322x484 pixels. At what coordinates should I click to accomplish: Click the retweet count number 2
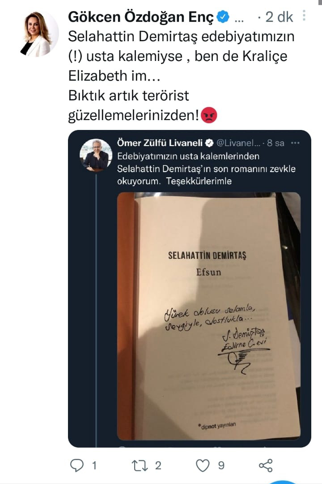tap(158, 466)
